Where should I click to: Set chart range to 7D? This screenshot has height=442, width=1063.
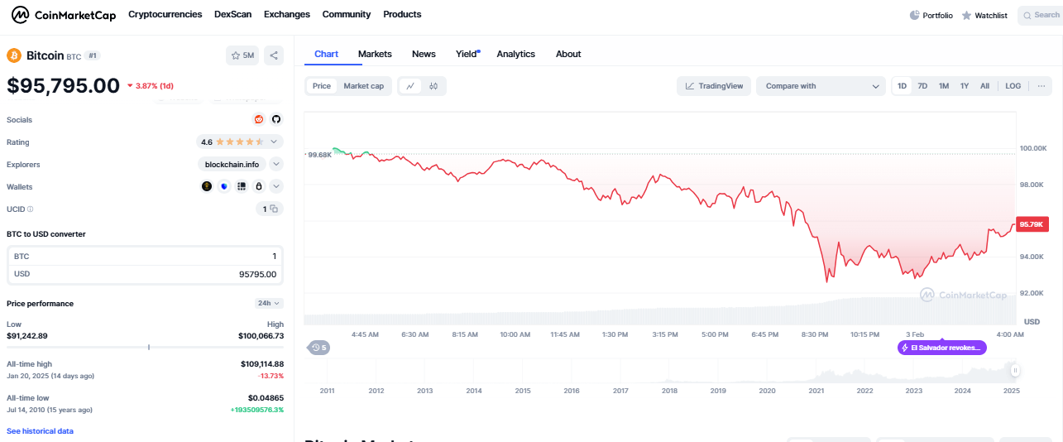(922, 86)
